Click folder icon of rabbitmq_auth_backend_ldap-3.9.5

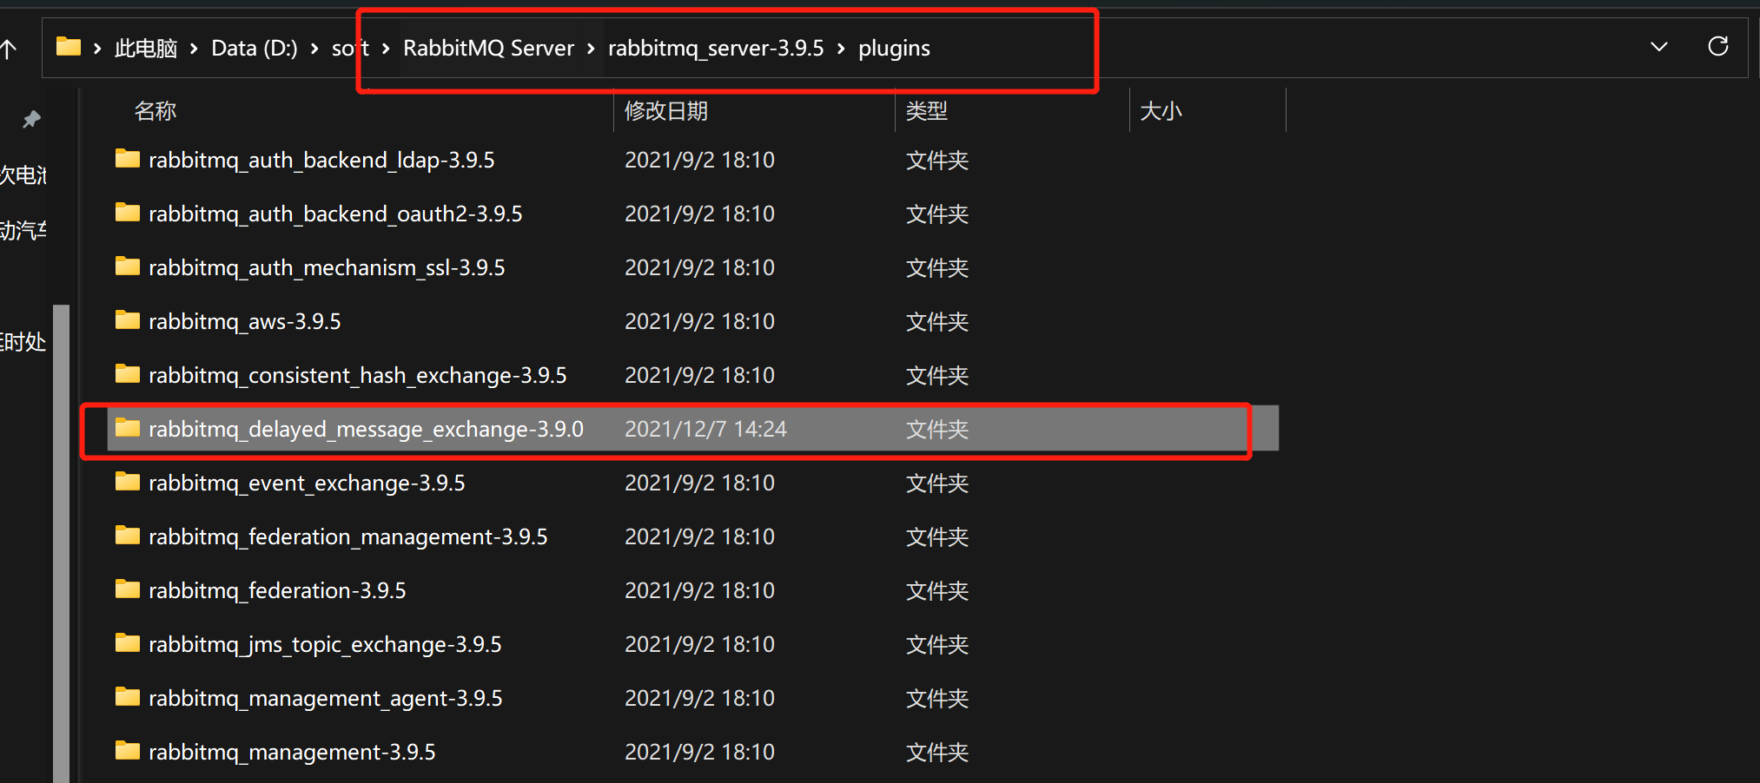pyautogui.click(x=128, y=159)
